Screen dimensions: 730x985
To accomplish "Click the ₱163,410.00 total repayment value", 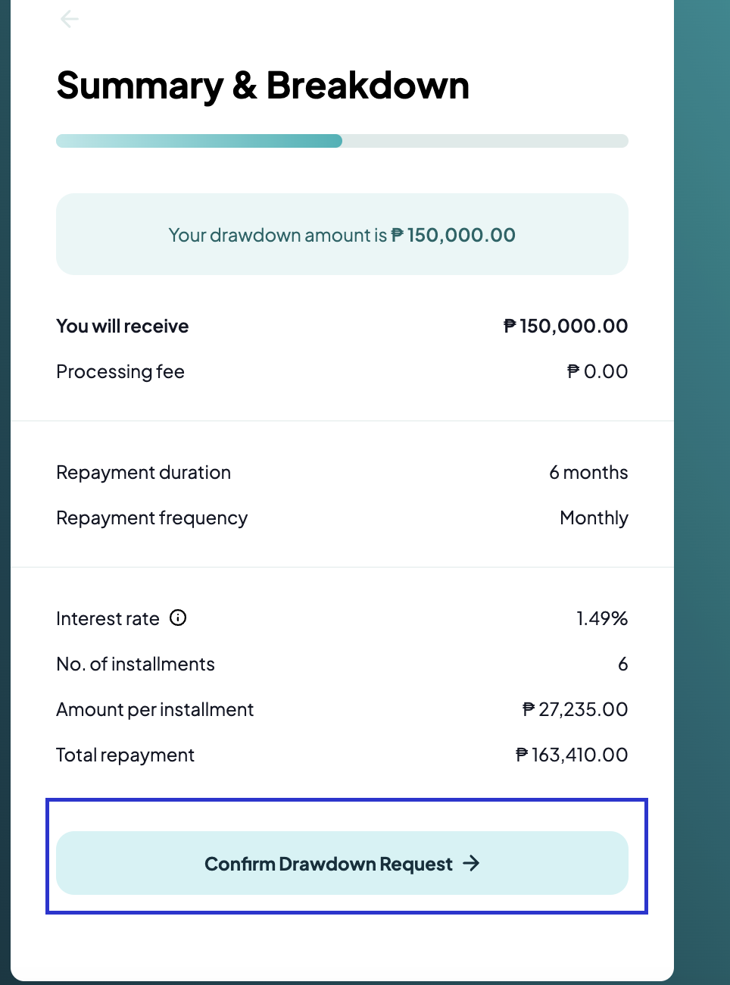I will 572,755.
